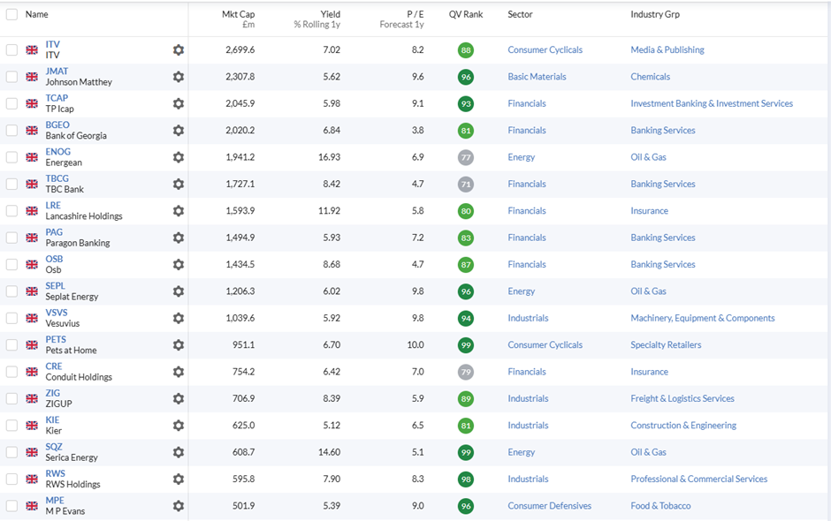Click the UK flag icon beside Vesuvius
The image size is (831, 521).
(32, 318)
